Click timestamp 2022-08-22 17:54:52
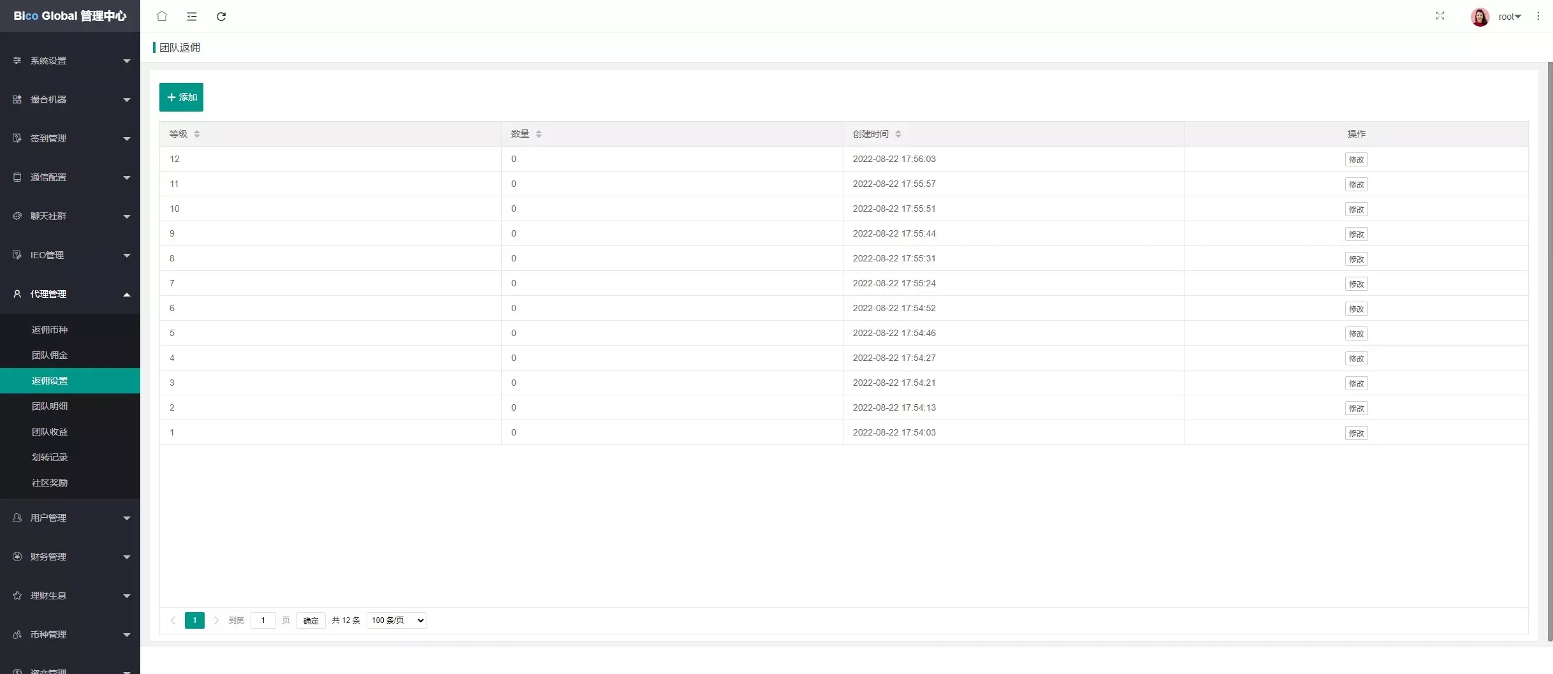Screen dimensions: 1553x674 894,308
